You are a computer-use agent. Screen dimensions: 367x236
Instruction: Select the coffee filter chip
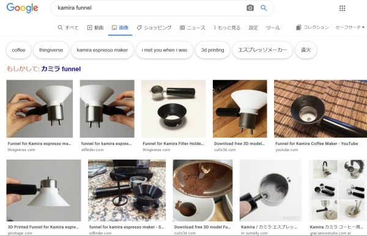(18, 50)
